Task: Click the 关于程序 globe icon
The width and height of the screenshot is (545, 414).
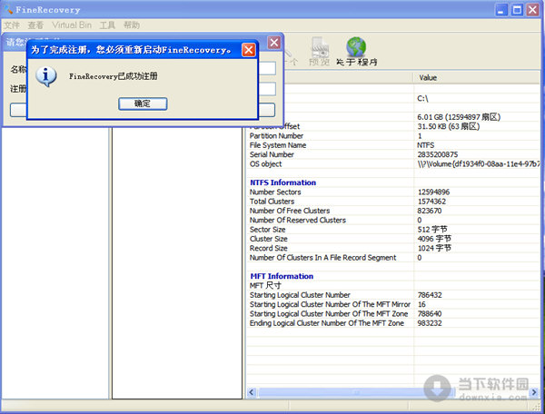Action: click(357, 47)
